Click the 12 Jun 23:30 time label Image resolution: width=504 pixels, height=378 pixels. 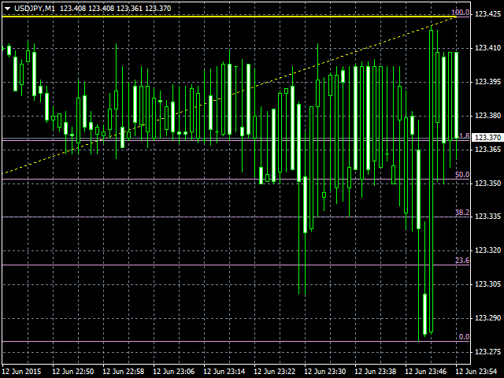(324, 371)
